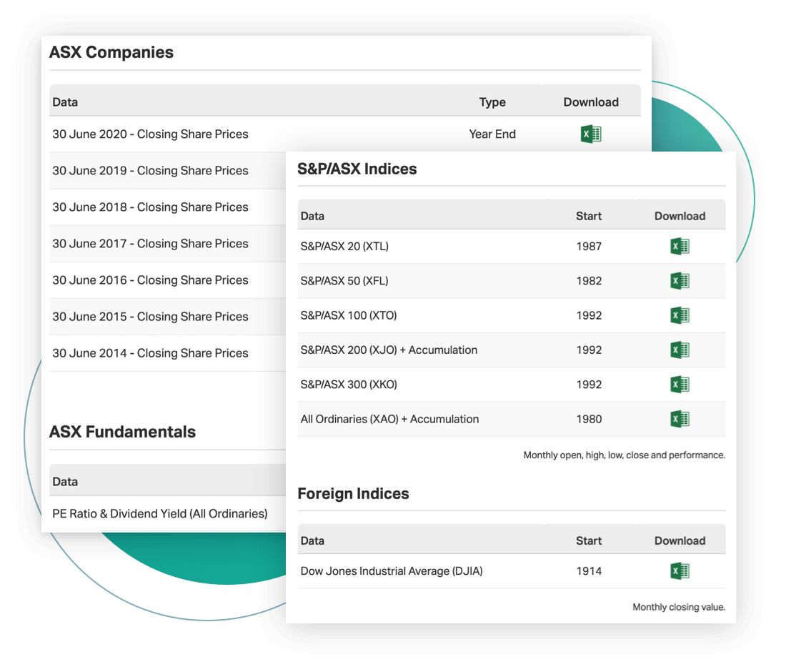The width and height of the screenshot is (786, 672).
Task: Click 'S&P/ASX 50 (XFL)' index name
Action: tap(344, 282)
